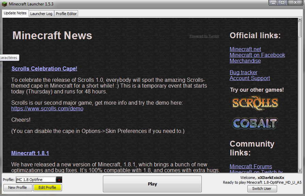Open the Minecraft on Facebook link
This screenshot has height=196, width=305.
coord(257,55)
